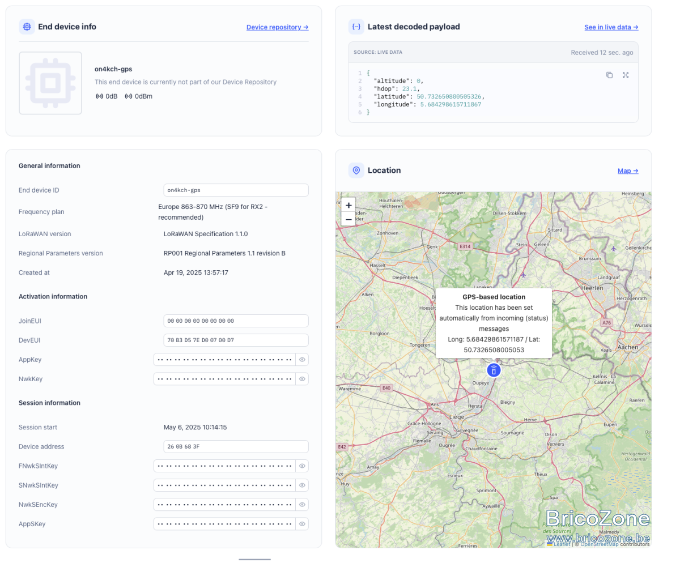
Task: Reveal the NwkSEncKey value
Action: tap(303, 504)
